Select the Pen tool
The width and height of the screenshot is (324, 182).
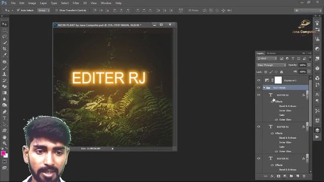click(x=5, y=112)
